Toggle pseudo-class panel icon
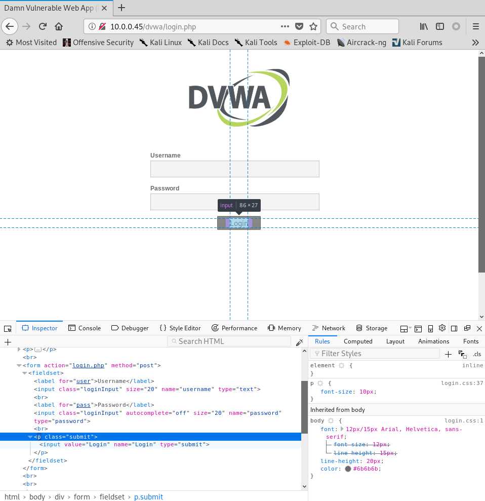Viewport: 485px width, 501px height. [x=463, y=354]
